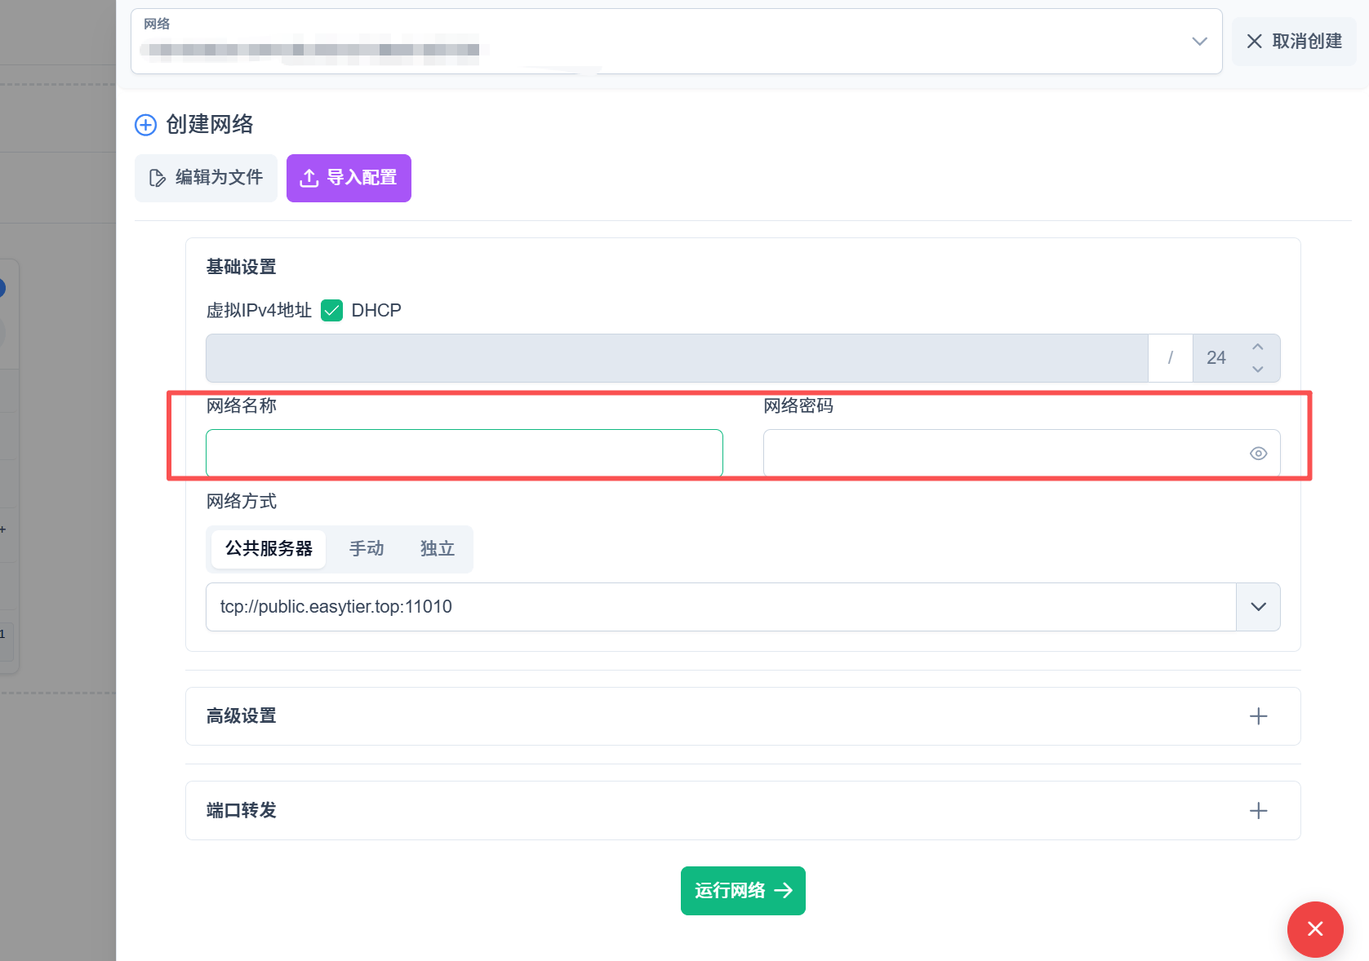Focus the 网络名称 input field
Viewport: 1369px width, 961px height.
(464, 454)
